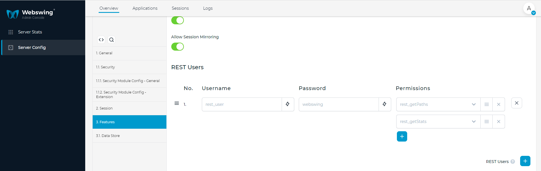Click reorder handle for rest_getStats
Screen dimensions: 541x171
[487, 122]
